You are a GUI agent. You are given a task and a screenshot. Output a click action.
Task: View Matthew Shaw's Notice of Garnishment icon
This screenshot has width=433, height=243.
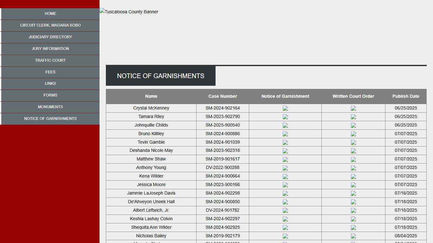pyautogui.click(x=285, y=159)
